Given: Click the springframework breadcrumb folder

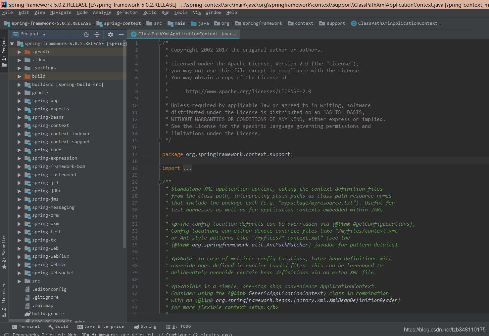Looking at the screenshot, I should point(259,23).
